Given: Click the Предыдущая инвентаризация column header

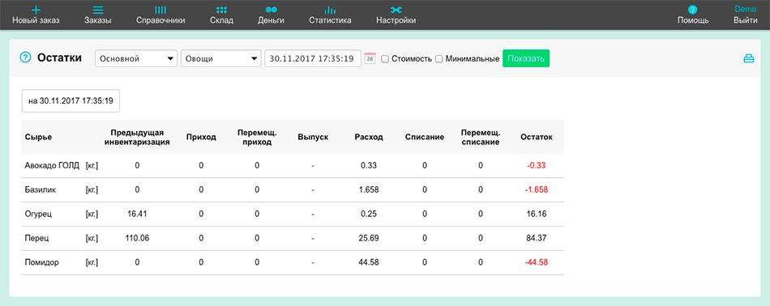Looking at the screenshot, I should pyautogui.click(x=137, y=138).
